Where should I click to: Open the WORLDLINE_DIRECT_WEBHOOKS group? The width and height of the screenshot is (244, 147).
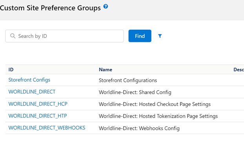point(47,128)
